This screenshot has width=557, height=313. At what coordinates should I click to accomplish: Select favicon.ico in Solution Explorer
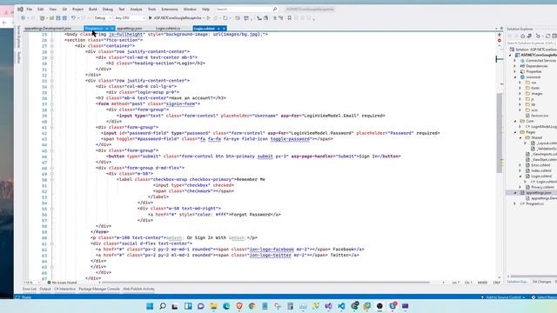click(540, 116)
